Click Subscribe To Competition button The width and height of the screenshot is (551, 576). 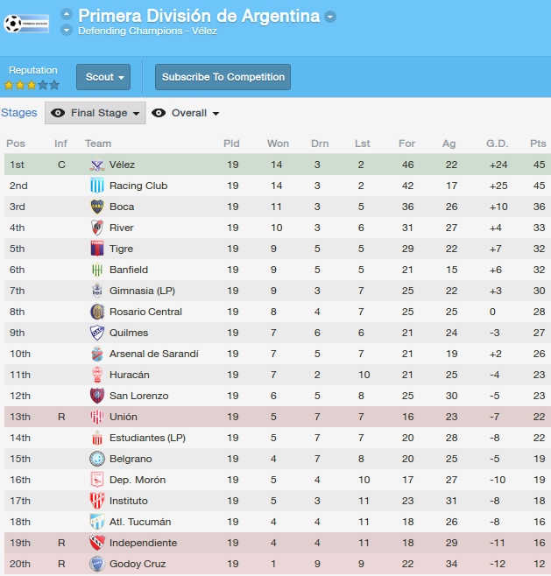pyautogui.click(x=223, y=77)
